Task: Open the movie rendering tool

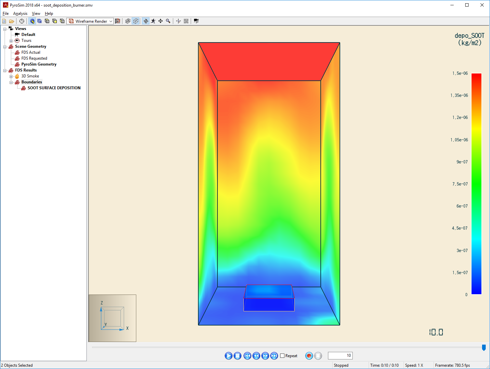Action: click(196, 21)
